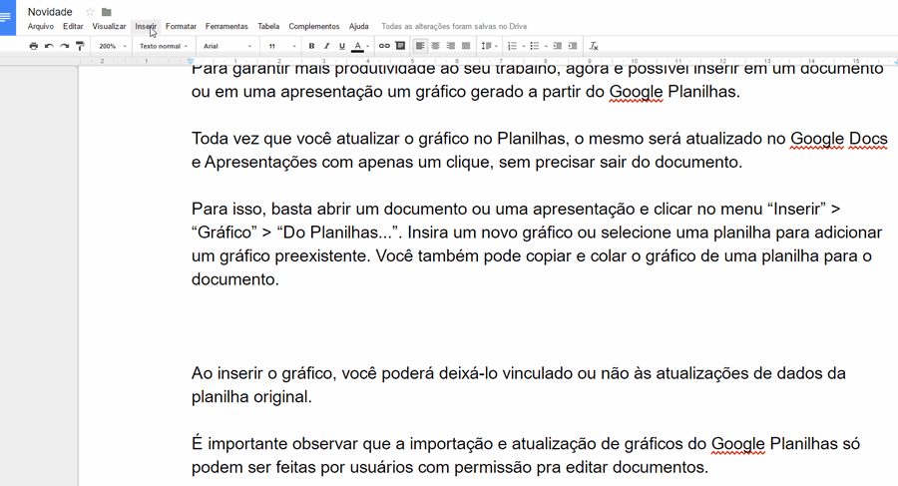Click the left indent marker on ruler
Screen dimensions: 898x486
coord(191,61)
